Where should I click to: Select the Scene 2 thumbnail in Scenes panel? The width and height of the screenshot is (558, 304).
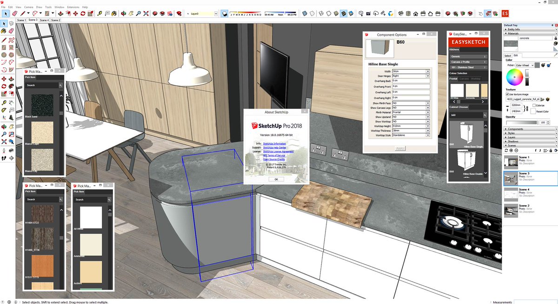511,210
